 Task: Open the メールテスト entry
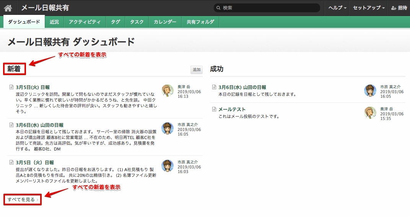pos(232,109)
